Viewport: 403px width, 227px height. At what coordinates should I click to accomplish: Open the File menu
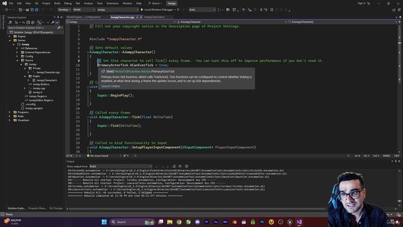(11, 3)
